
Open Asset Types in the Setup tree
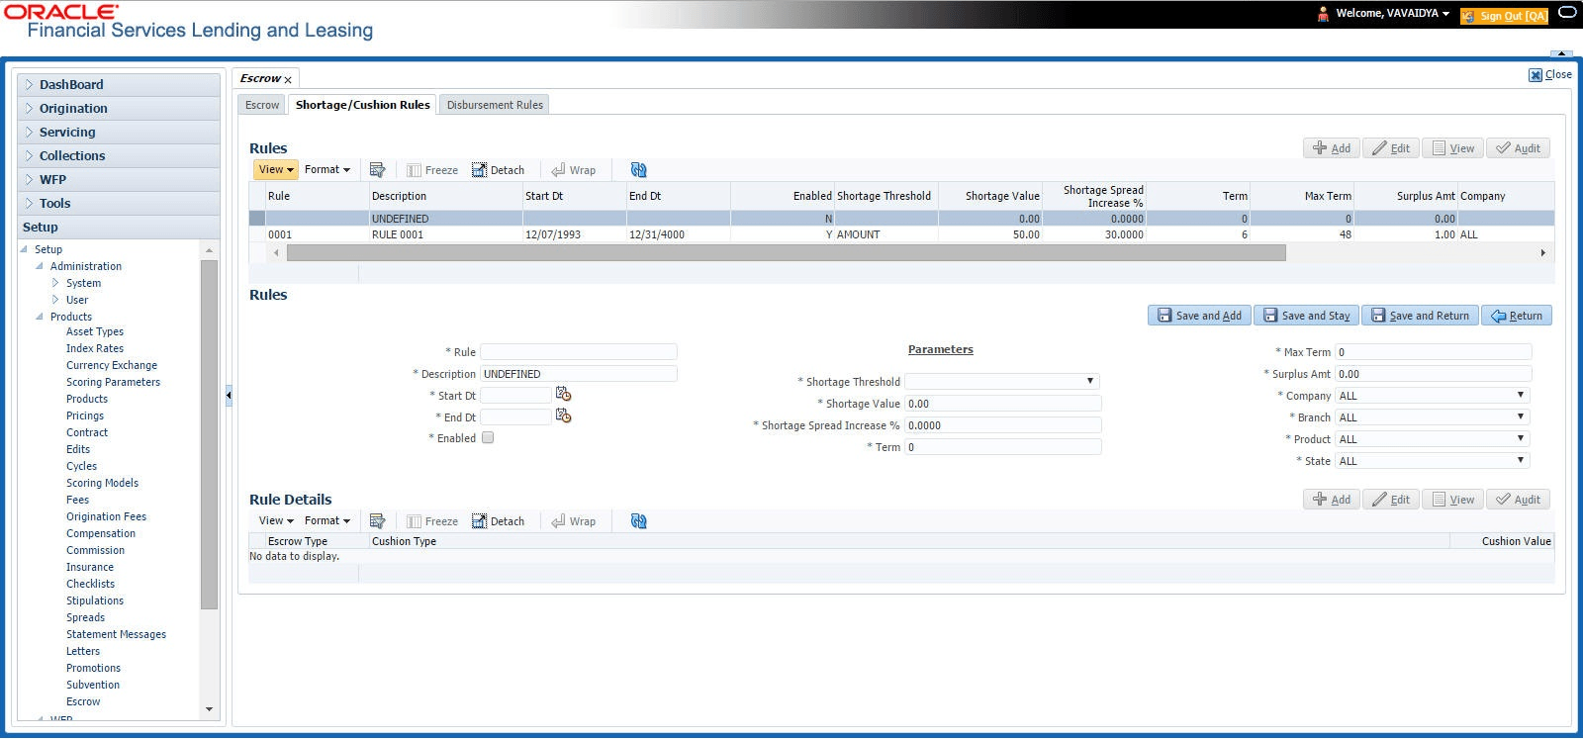coord(95,332)
